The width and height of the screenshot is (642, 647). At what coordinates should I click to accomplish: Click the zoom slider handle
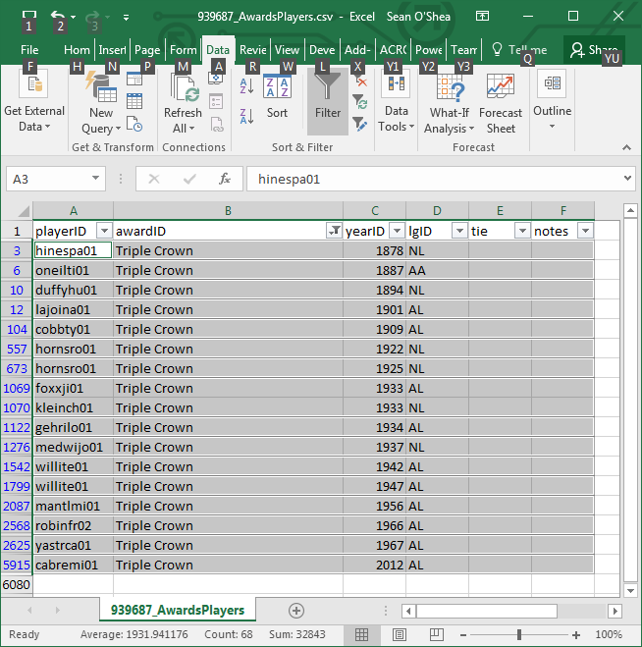519,634
